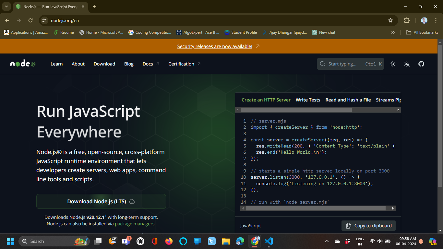Switch to the Read and Hash a File tab
This screenshot has height=249, width=443.
(348, 100)
